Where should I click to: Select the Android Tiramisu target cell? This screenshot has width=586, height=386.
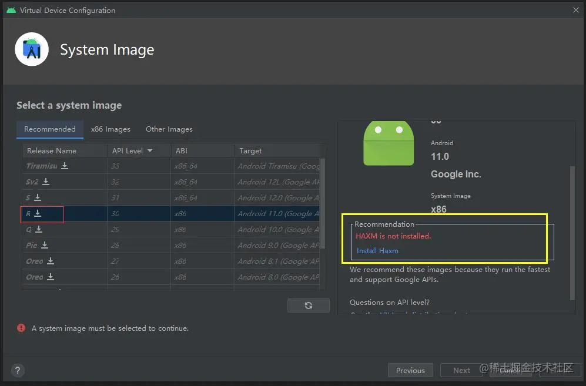[277, 166]
